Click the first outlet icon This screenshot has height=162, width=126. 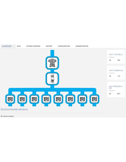[10, 99]
